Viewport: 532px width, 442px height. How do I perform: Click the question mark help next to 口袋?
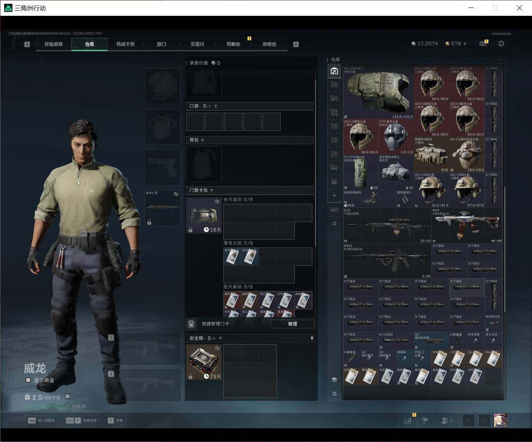(216, 106)
